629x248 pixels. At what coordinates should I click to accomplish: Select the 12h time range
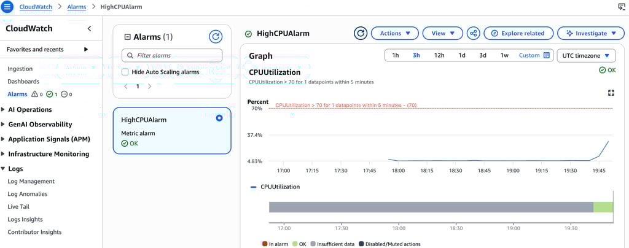point(439,55)
